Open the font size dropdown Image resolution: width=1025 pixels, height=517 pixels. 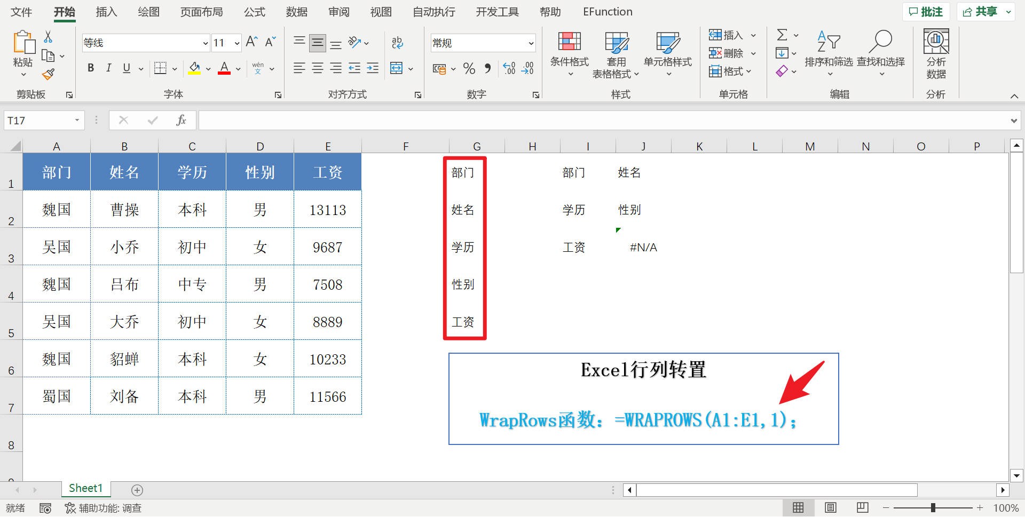pyautogui.click(x=237, y=43)
